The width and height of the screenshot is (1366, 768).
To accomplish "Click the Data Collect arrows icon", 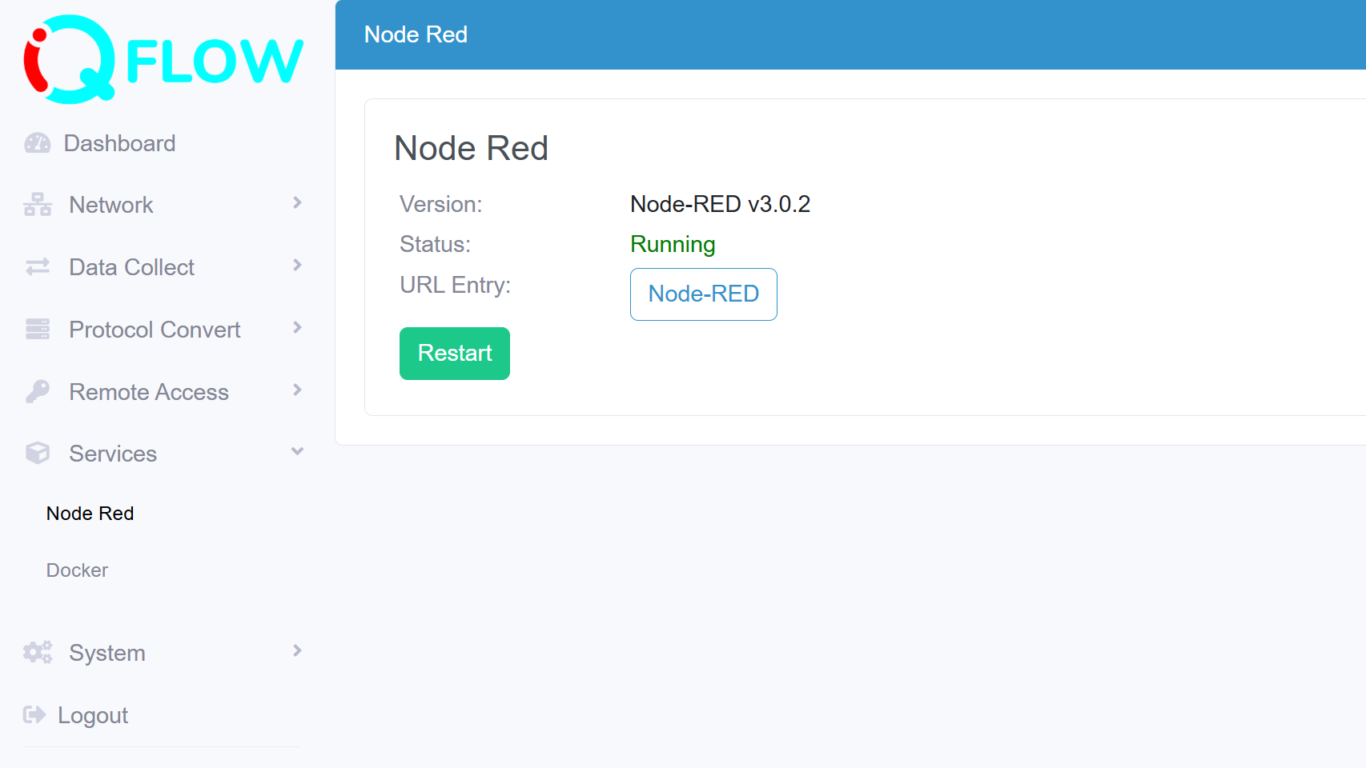I will (37, 266).
